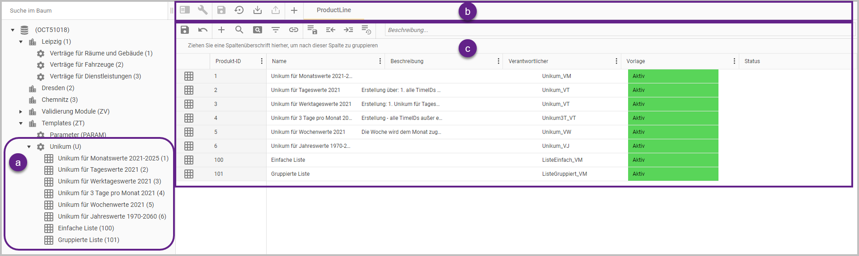Click the restore history icon in top toolbar

[x=239, y=10]
